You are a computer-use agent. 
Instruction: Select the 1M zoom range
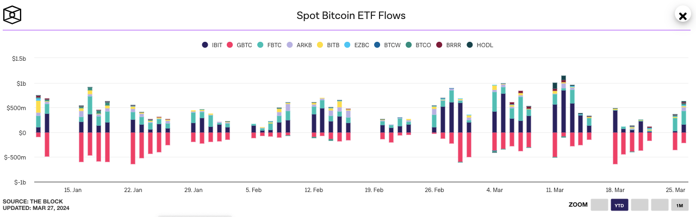click(x=680, y=205)
